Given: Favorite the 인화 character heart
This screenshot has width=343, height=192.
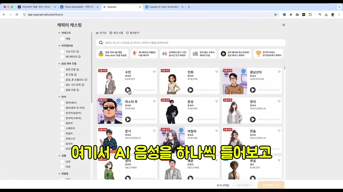Looking at the screenshot, I should coord(217,72).
